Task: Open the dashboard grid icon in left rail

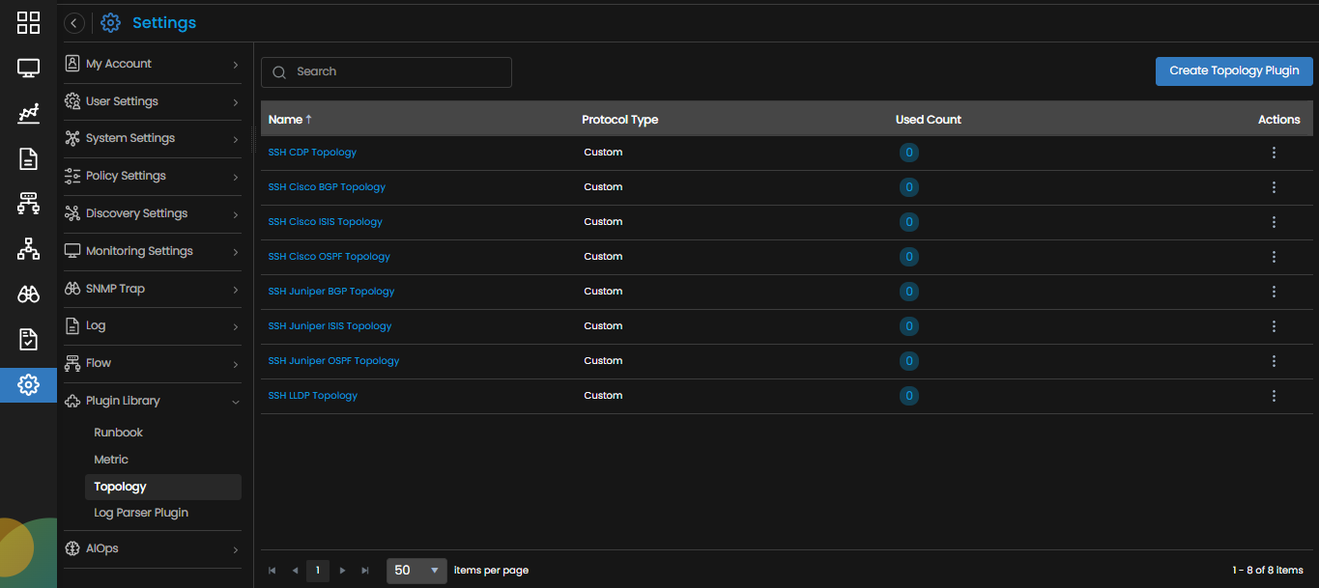Action: 28,23
